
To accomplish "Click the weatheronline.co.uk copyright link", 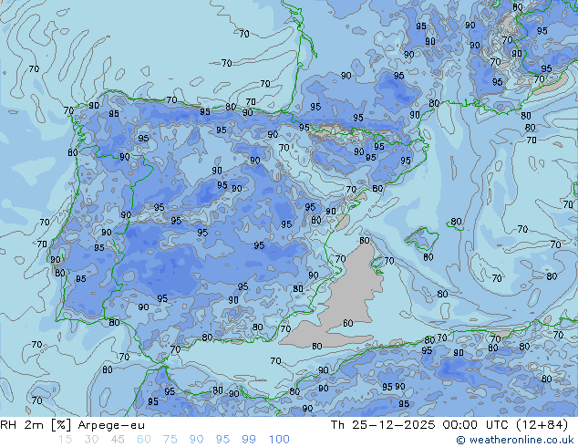I will coord(515,440).
